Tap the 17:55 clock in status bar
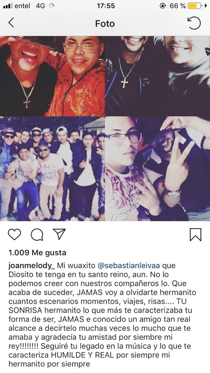 pyautogui.click(x=106, y=6)
